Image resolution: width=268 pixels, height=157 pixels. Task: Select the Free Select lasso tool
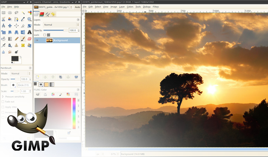tap(16, 13)
